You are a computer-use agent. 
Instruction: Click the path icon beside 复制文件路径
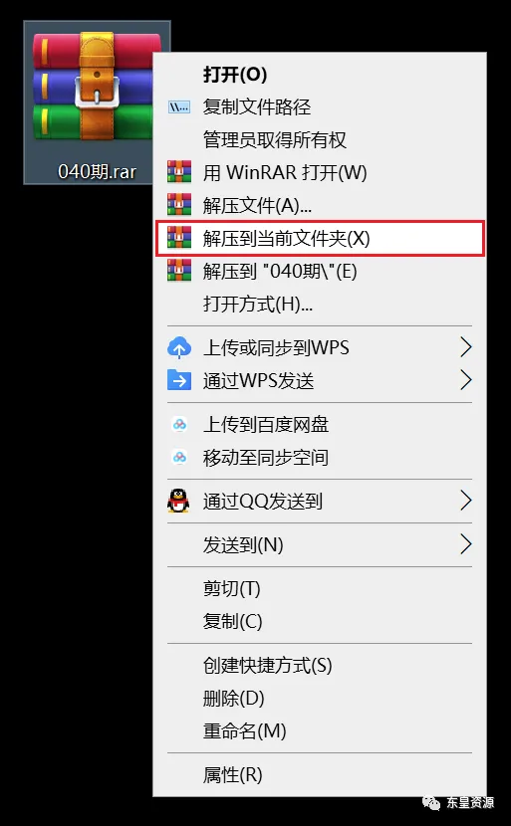179,106
